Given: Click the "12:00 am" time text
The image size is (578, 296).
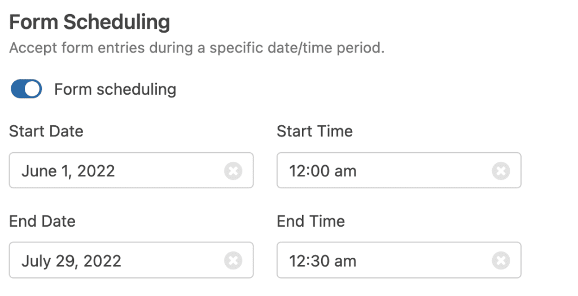Looking at the screenshot, I should (x=323, y=170).
